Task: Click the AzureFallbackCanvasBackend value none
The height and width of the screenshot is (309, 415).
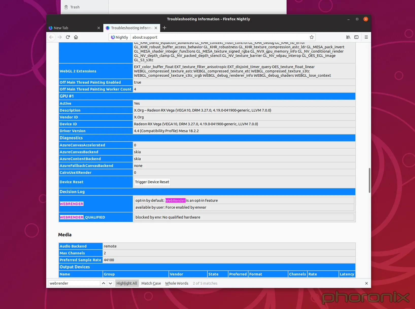Action: pos(138,166)
